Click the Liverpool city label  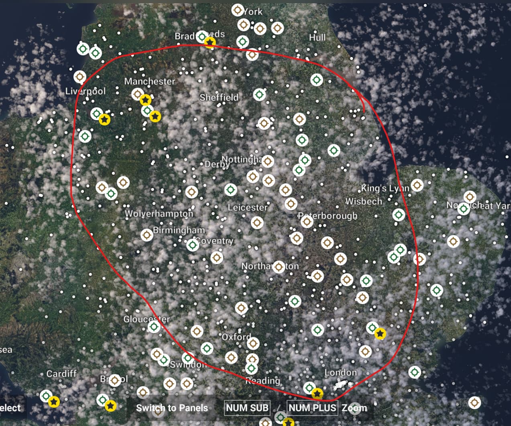(86, 91)
